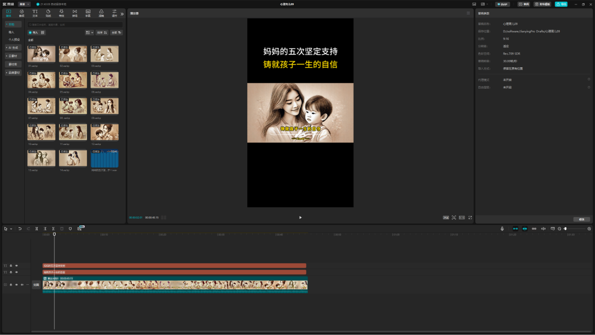Open the shortcuts keyboard icon in title bar
The width and height of the screenshot is (595, 335).
(x=474, y=4)
